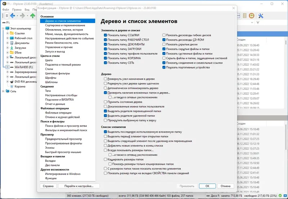288x199 pixels.
Task: Click the 'Корзина' recycle bin icon
Action: (12, 86)
